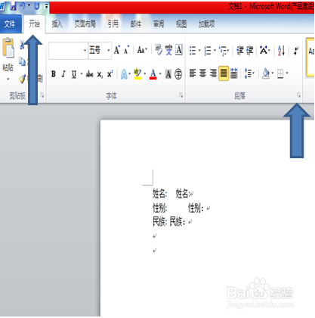Apply the red font color
The width and height of the screenshot is (315, 318).
tap(153, 74)
